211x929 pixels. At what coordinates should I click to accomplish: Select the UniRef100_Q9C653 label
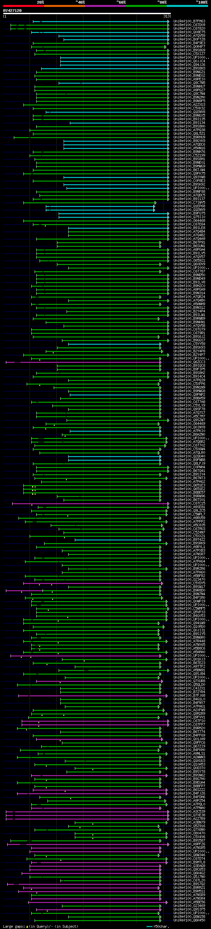(x=189, y=869)
